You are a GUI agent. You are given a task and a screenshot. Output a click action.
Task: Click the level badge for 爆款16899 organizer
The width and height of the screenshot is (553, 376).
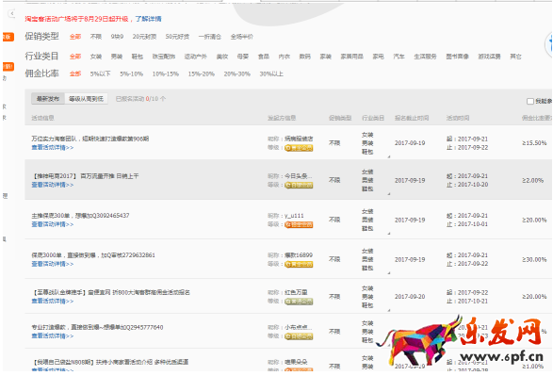[299, 264]
